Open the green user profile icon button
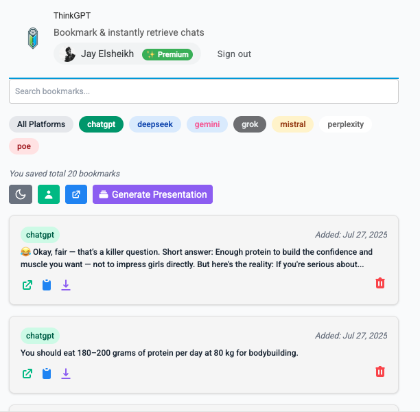 (x=49, y=194)
